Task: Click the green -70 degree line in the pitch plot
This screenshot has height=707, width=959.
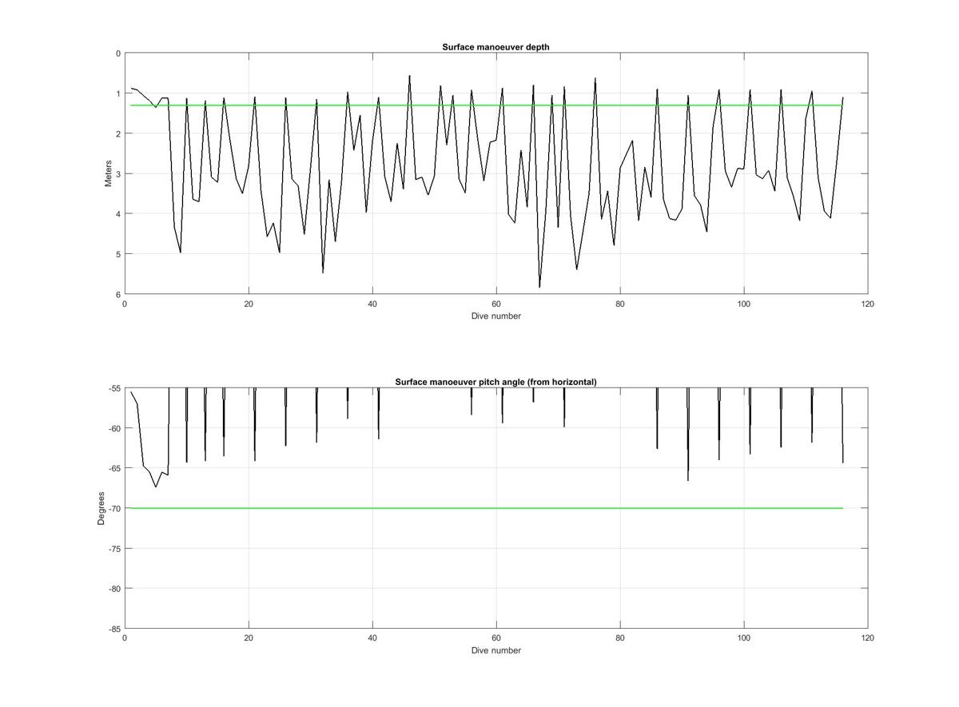Action: coord(487,508)
